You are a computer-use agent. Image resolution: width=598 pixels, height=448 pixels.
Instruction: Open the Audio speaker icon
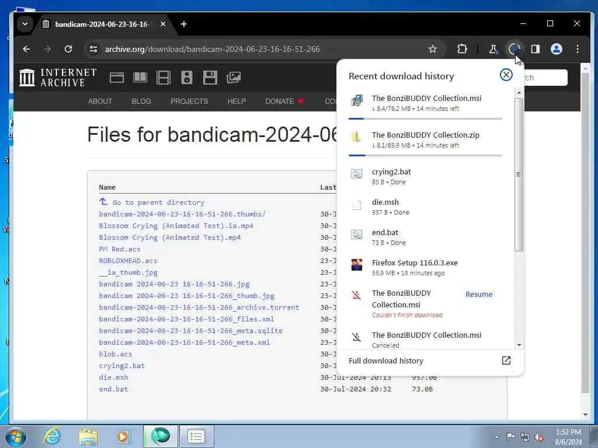[186, 78]
